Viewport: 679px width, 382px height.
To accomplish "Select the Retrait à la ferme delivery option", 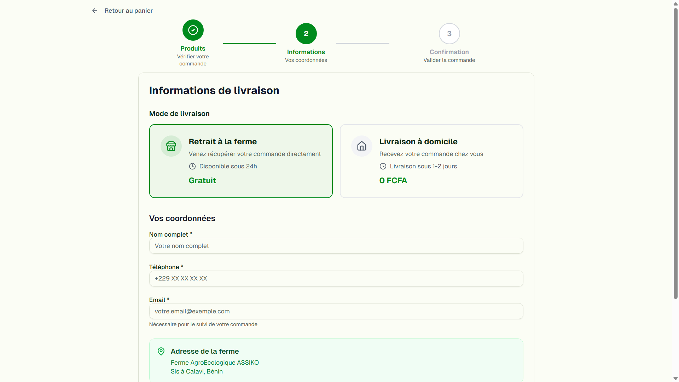I will (241, 161).
